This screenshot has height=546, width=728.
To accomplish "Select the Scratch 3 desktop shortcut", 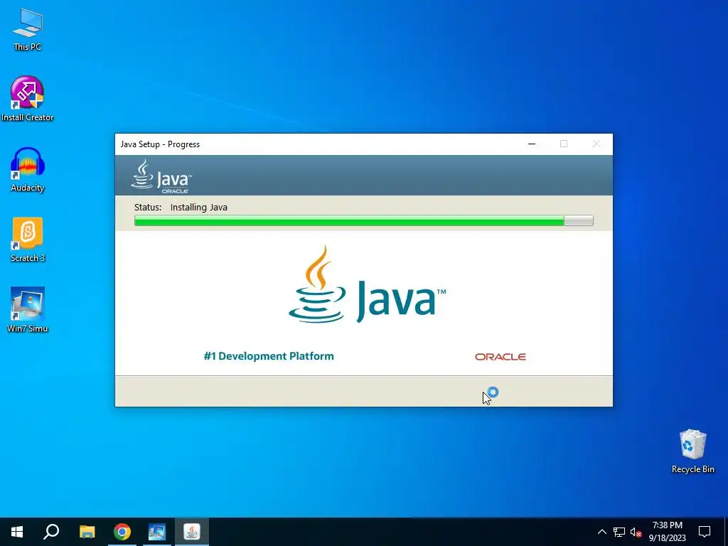I will [x=28, y=240].
